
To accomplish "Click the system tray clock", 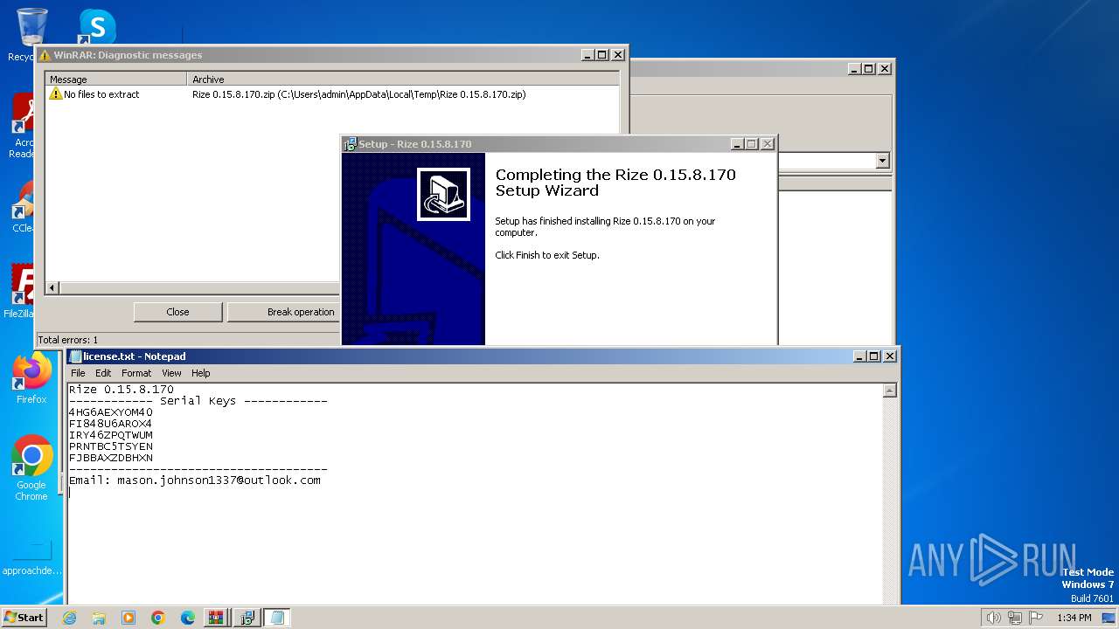I will point(1074,618).
